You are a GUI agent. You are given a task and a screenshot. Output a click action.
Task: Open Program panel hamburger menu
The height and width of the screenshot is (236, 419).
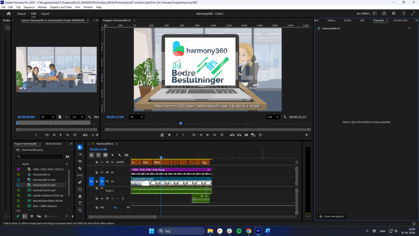(134, 20)
